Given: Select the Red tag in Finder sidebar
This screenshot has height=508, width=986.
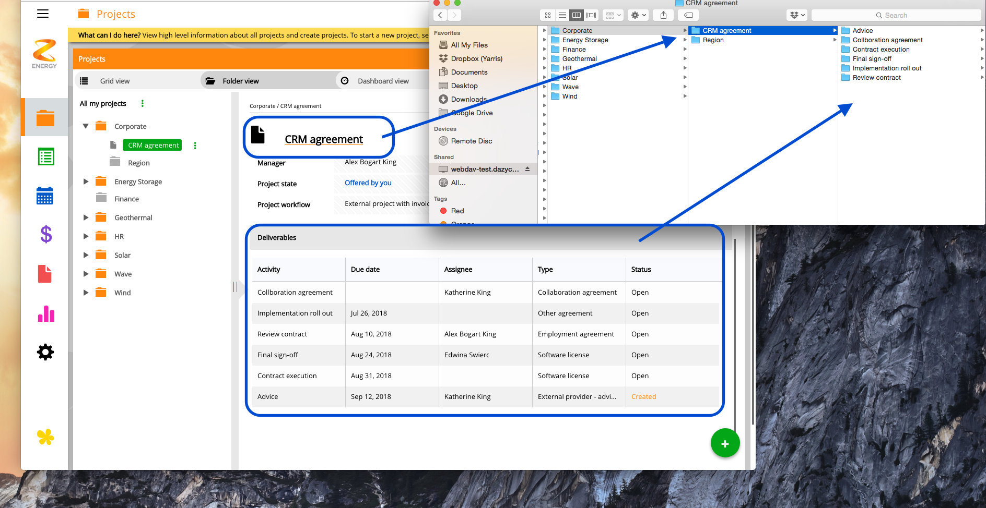Looking at the screenshot, I should pos(457,211).
